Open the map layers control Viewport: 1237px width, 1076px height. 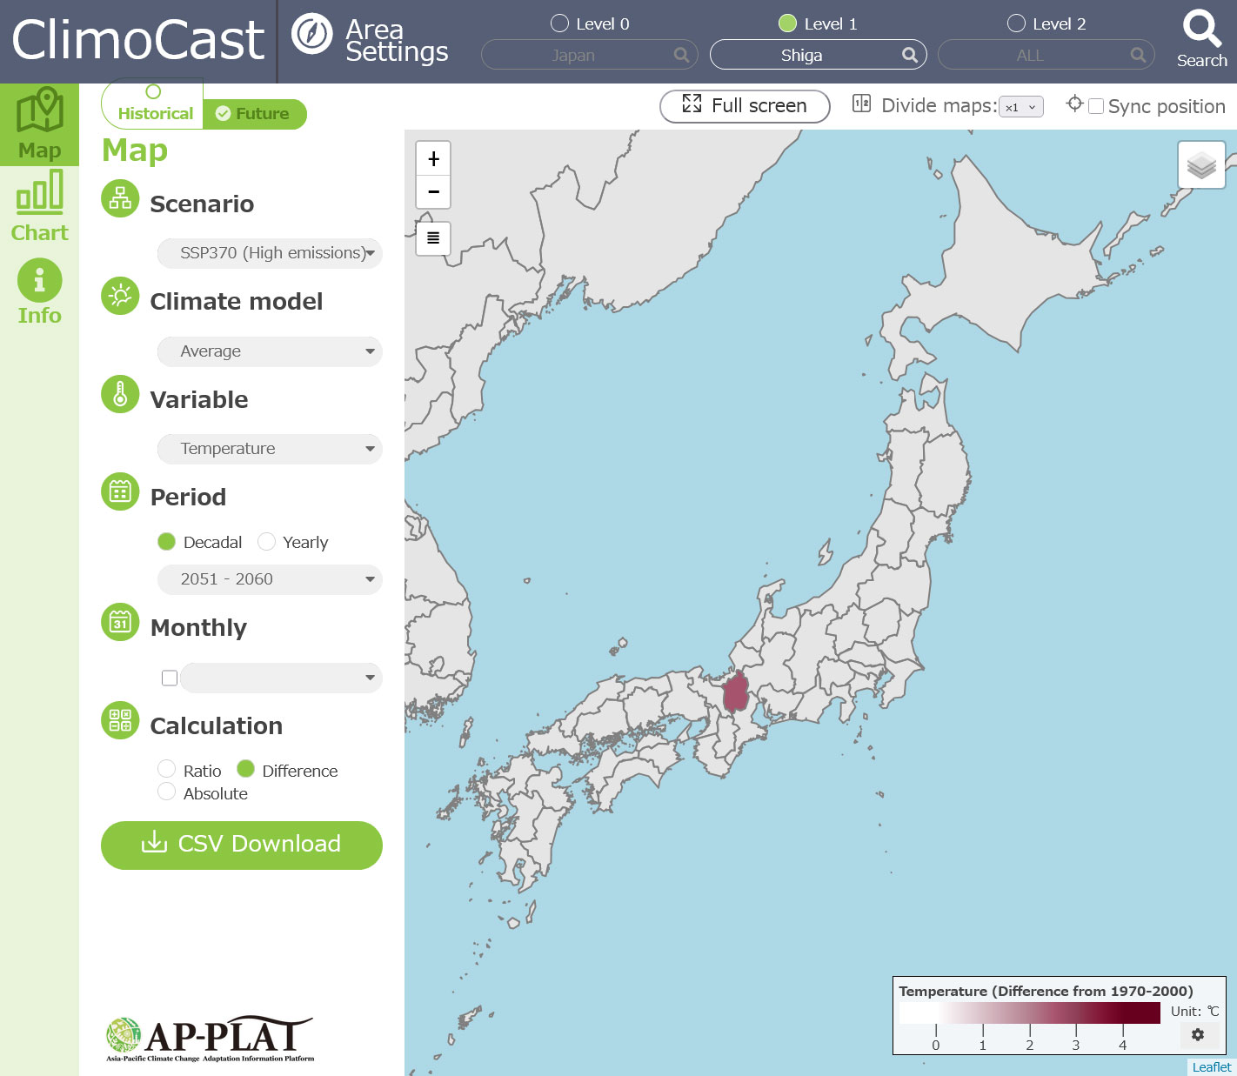click(1201, 164)
